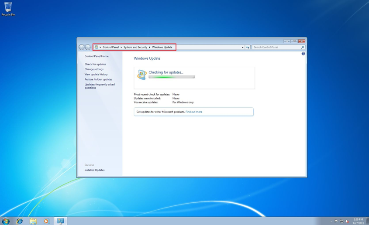Viewport: 369px width, 225px height.
Task: Click the Back navigation arrow
Action: click(82, 47)
